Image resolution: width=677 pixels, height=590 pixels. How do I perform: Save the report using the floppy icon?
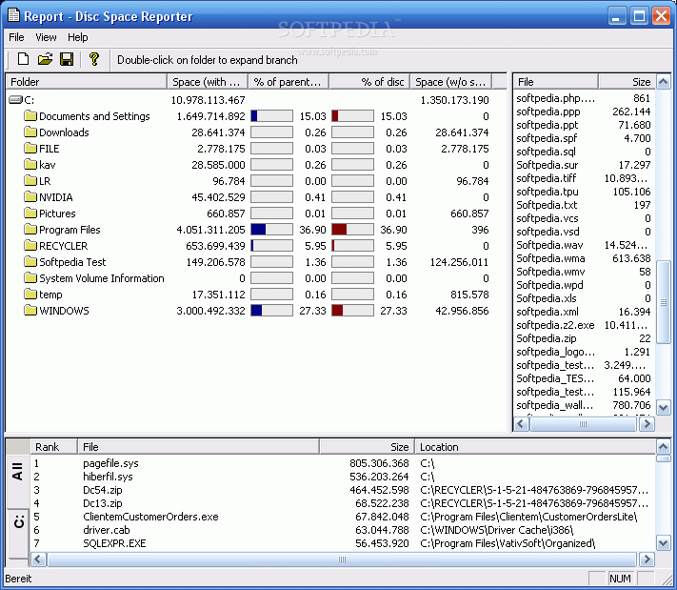pyautogui.click(x=67, y=59)
